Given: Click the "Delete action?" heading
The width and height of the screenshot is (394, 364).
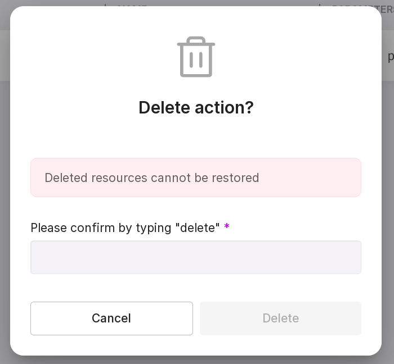Looking at the screenshot, I should (x=196, y=107).
